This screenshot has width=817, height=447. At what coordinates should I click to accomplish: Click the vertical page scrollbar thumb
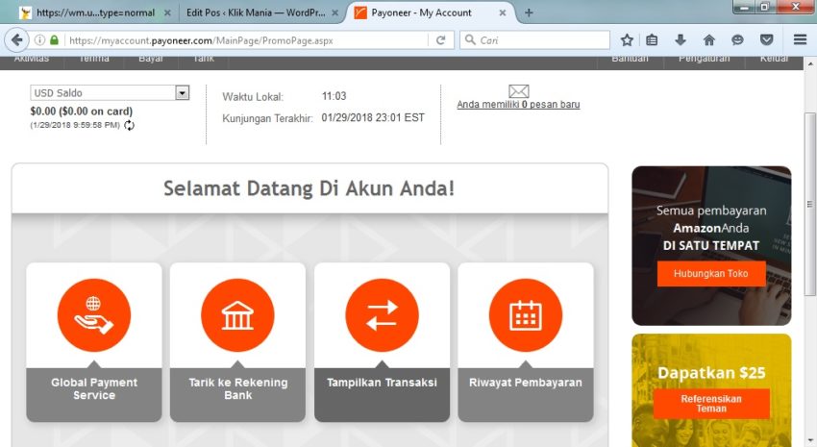809,204
